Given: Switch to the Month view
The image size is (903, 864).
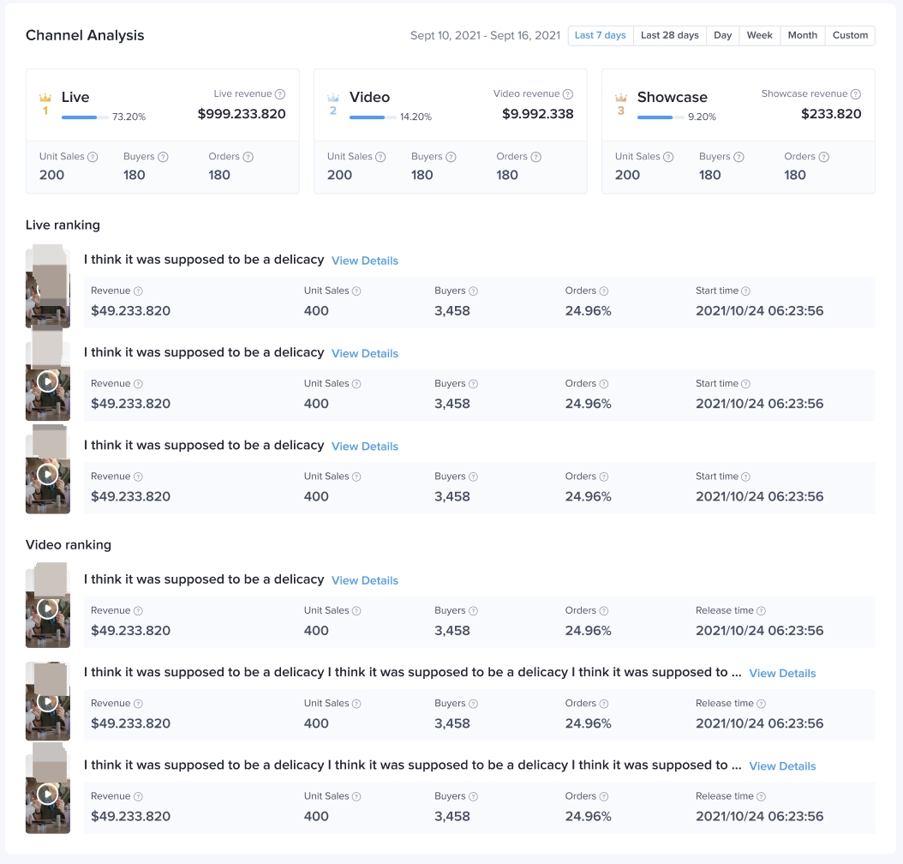Looking at the screenshot, I should pos(802,36).
